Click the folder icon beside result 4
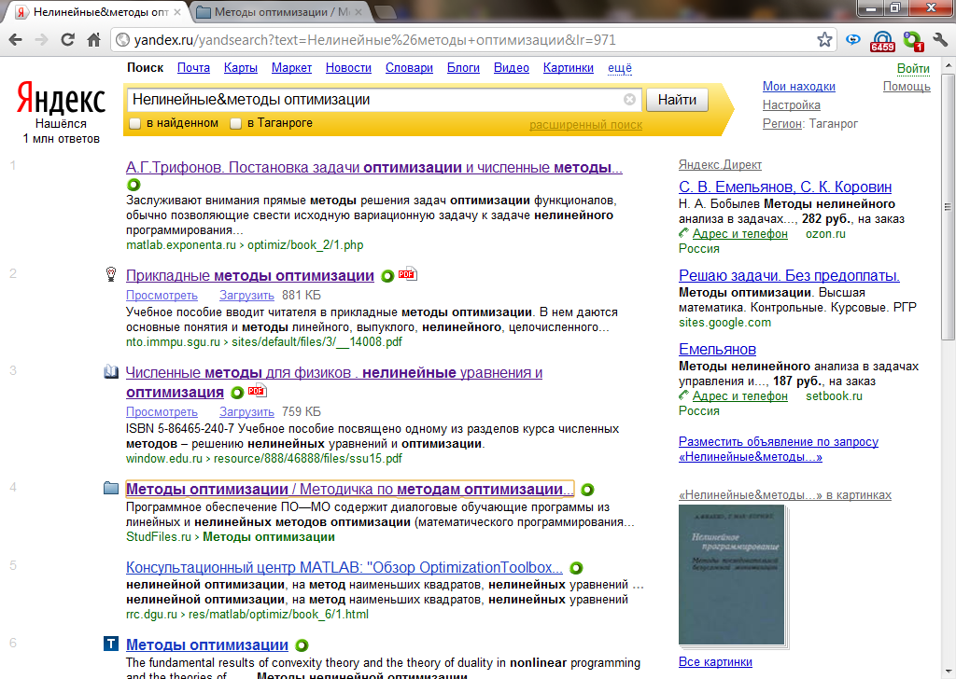The image size is (956, 679). coord(111,488)
